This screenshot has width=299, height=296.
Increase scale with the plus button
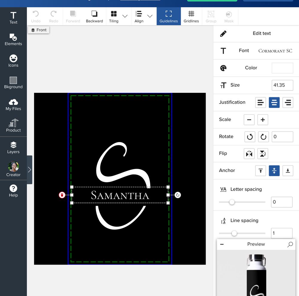[262, 120]
